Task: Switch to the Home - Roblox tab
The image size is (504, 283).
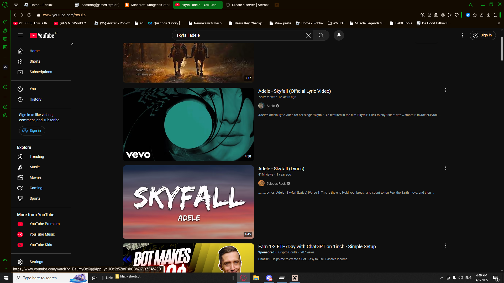Action: pos(42,5)
